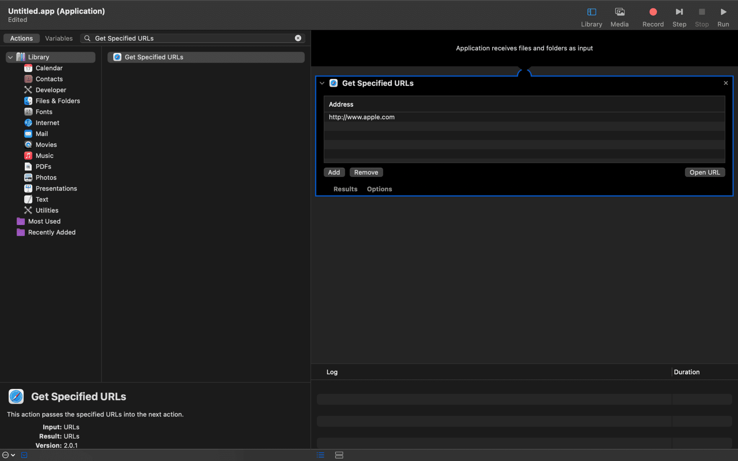Show the action's Results tab
The width and height of the screenshot is (738, 461).
pyautogui.click(x=345, y=189)
